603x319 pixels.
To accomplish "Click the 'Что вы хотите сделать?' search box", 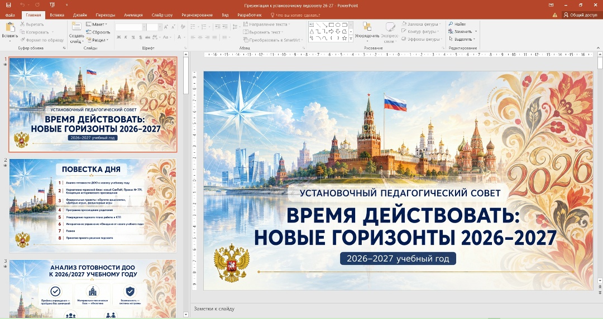I will tap(295, 15).
